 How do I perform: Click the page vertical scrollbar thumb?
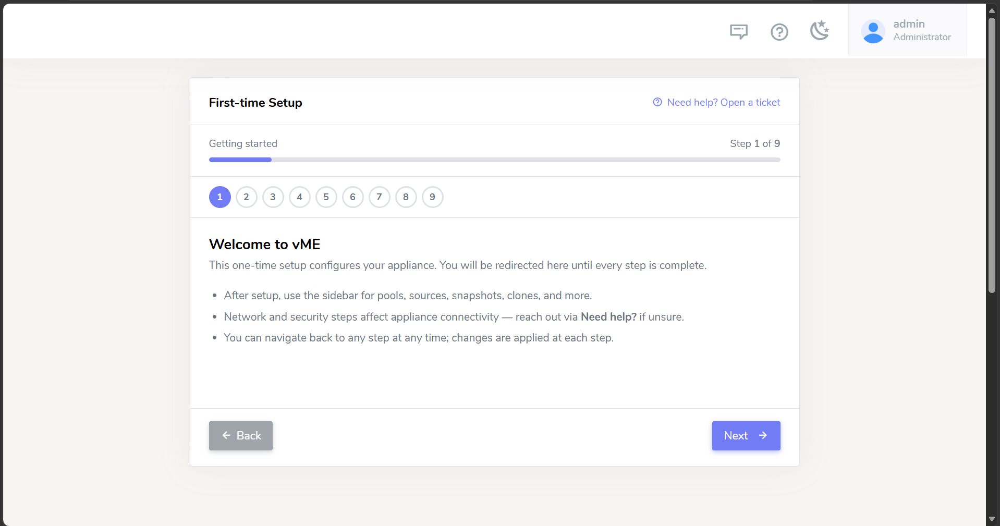pos(992,155)
